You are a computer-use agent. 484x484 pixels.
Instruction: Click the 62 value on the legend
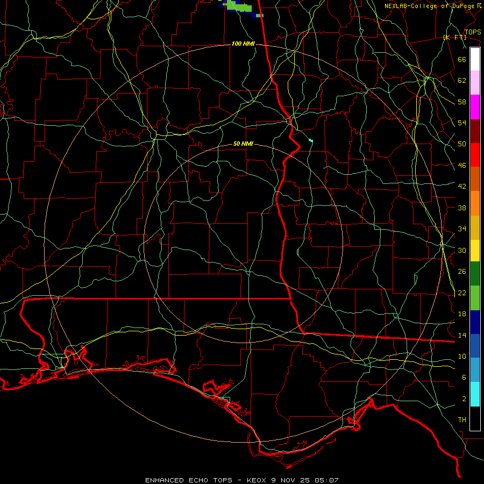coord(462,81)
